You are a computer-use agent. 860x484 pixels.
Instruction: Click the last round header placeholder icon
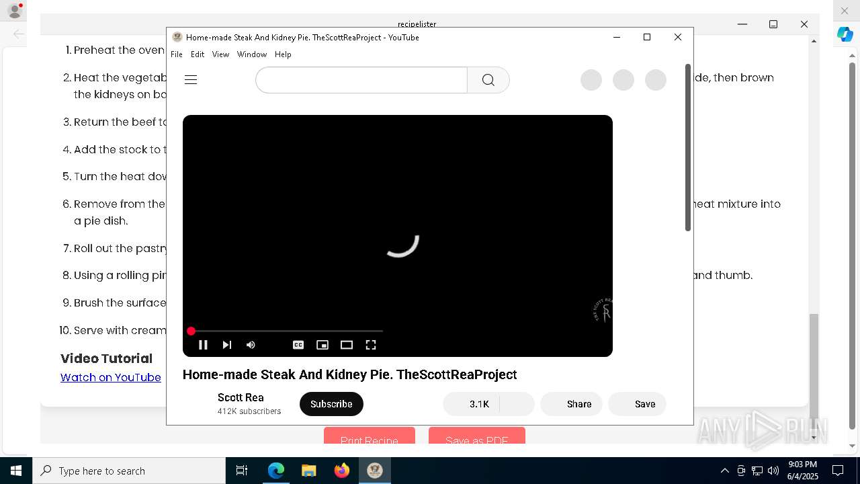[656, 80]
